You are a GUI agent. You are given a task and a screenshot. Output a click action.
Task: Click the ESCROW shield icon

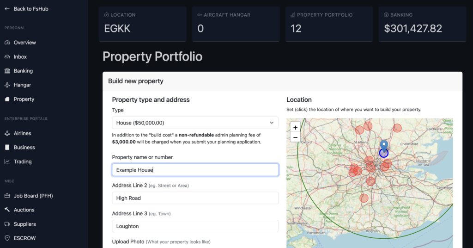click(7, 238)
